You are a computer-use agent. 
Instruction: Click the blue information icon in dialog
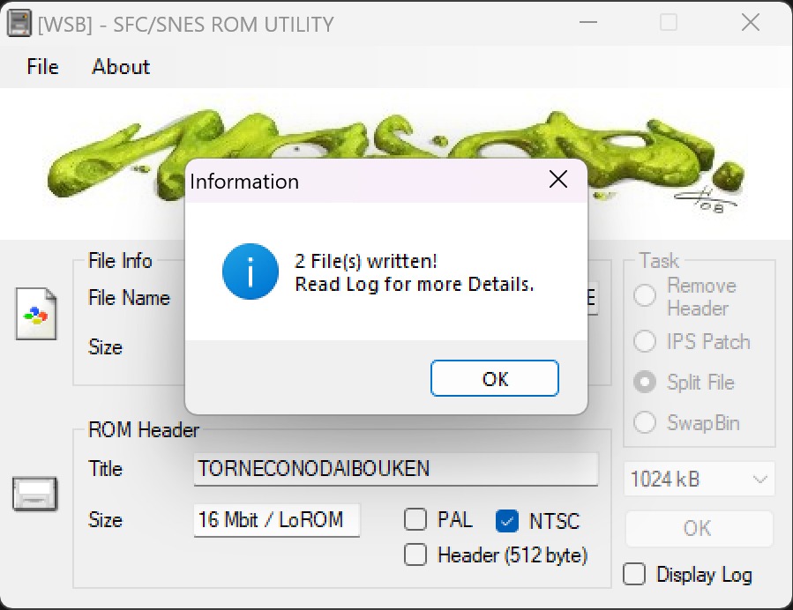[x=251, y=272]
